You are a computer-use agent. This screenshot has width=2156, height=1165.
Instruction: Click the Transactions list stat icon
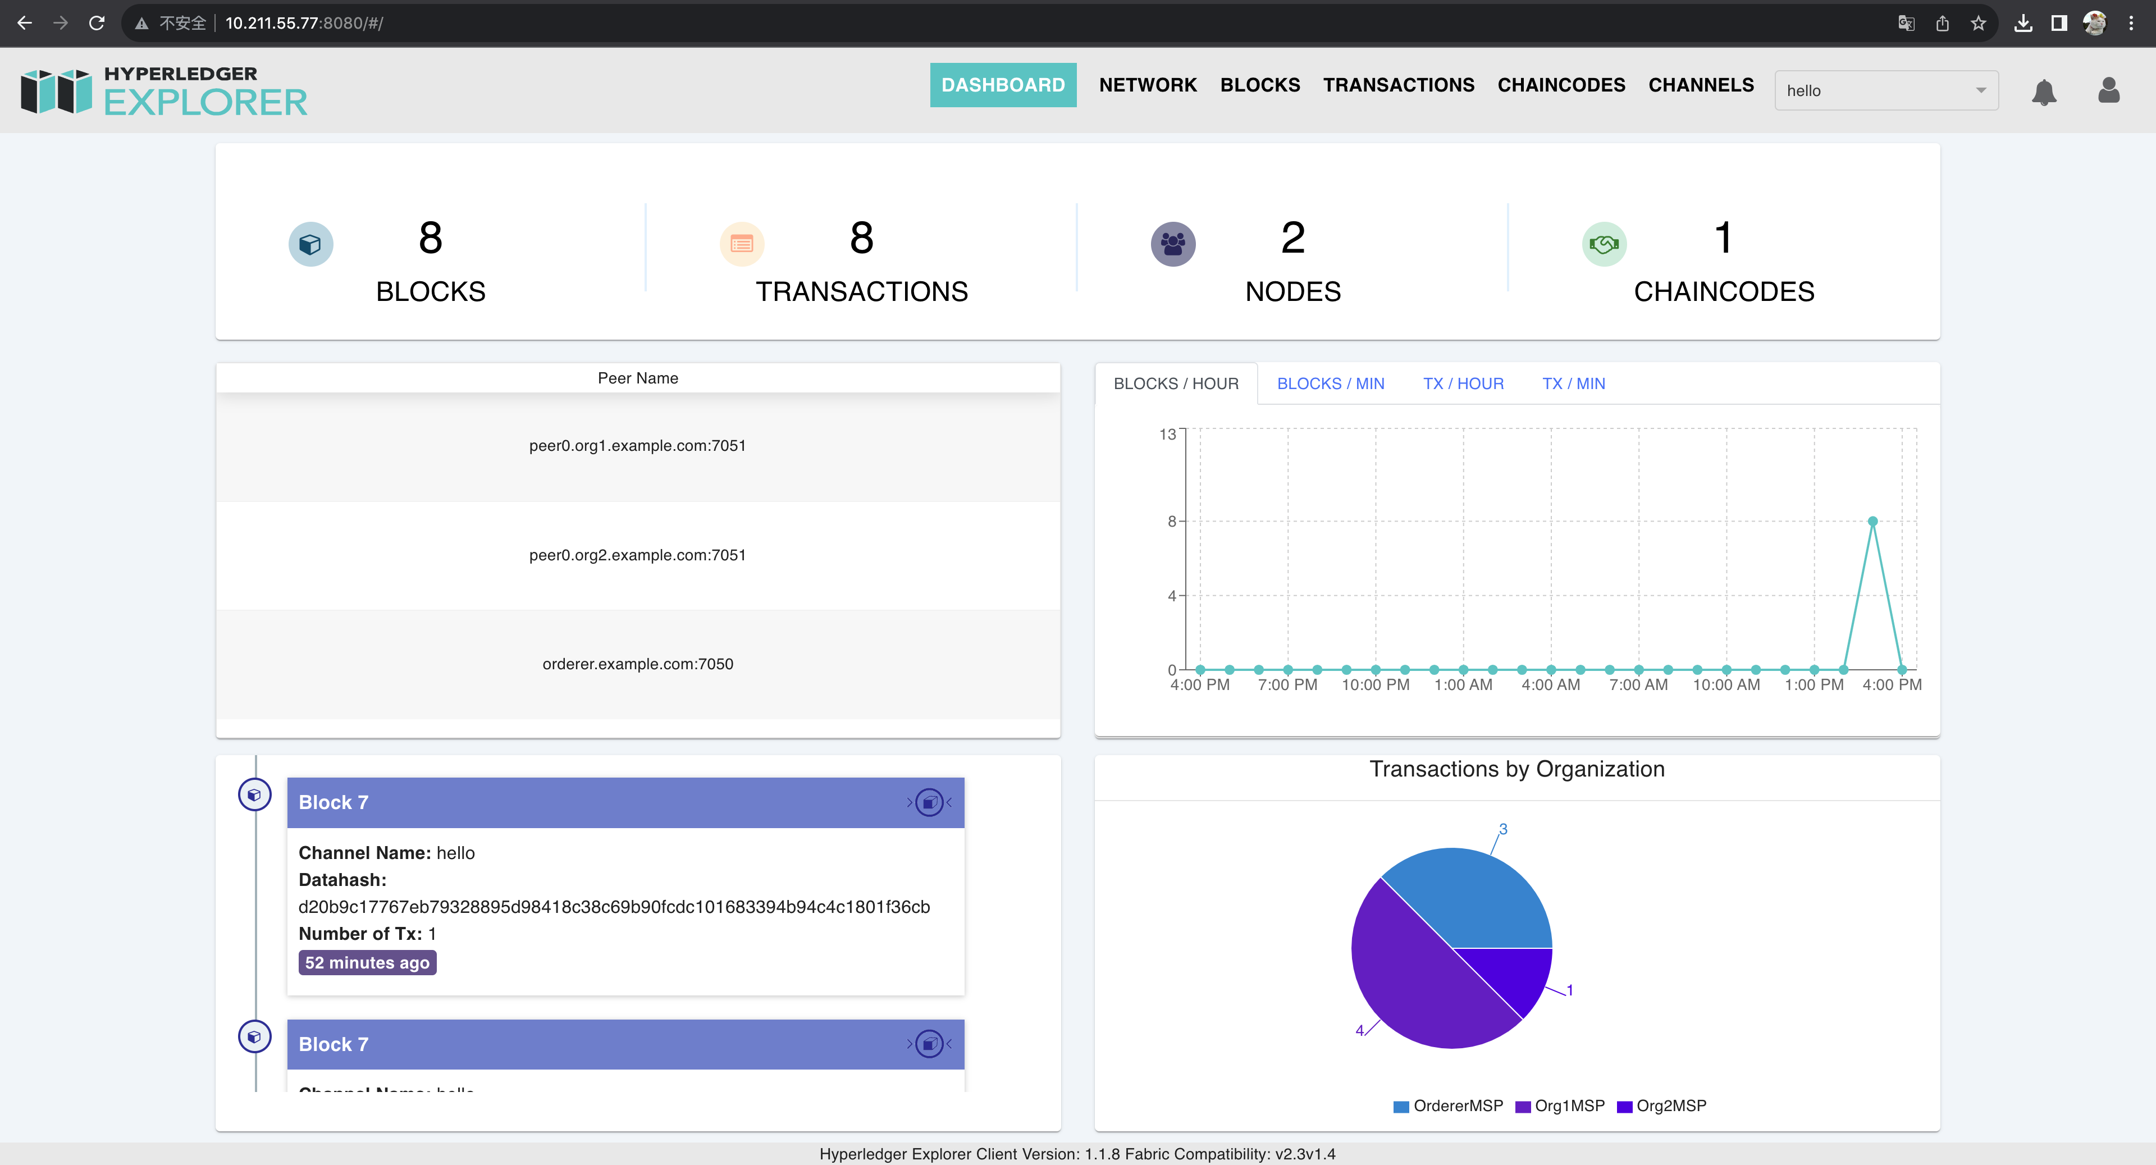point(742,244)
